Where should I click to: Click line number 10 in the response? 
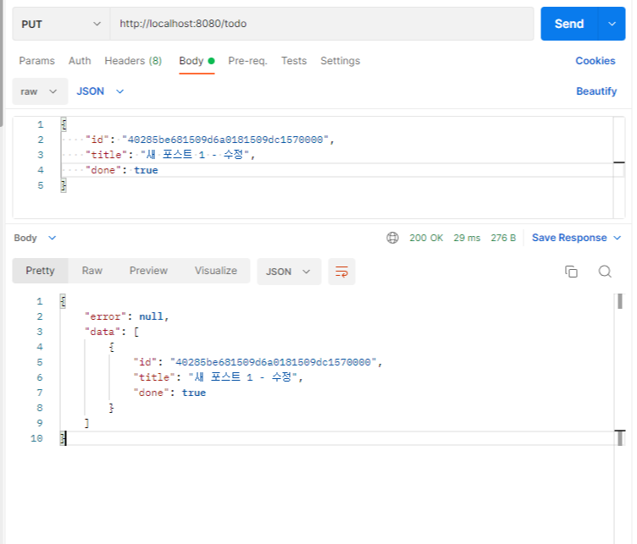(x=36, y=438)
